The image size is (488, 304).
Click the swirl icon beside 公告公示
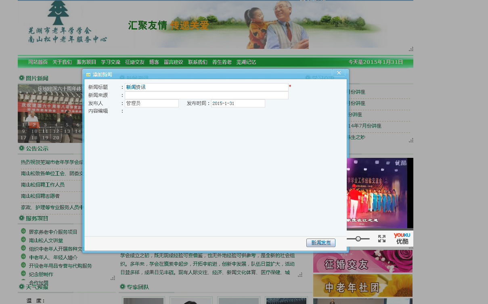[21, 148]
